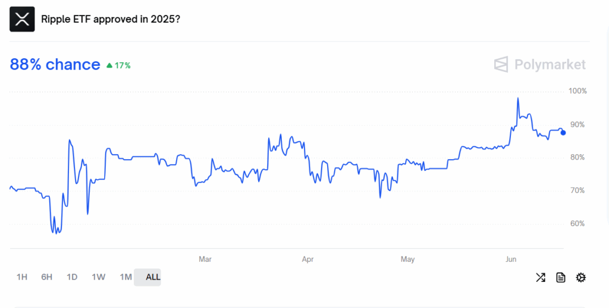
Task: Select the 1H time range
Action: coord(22,277)
